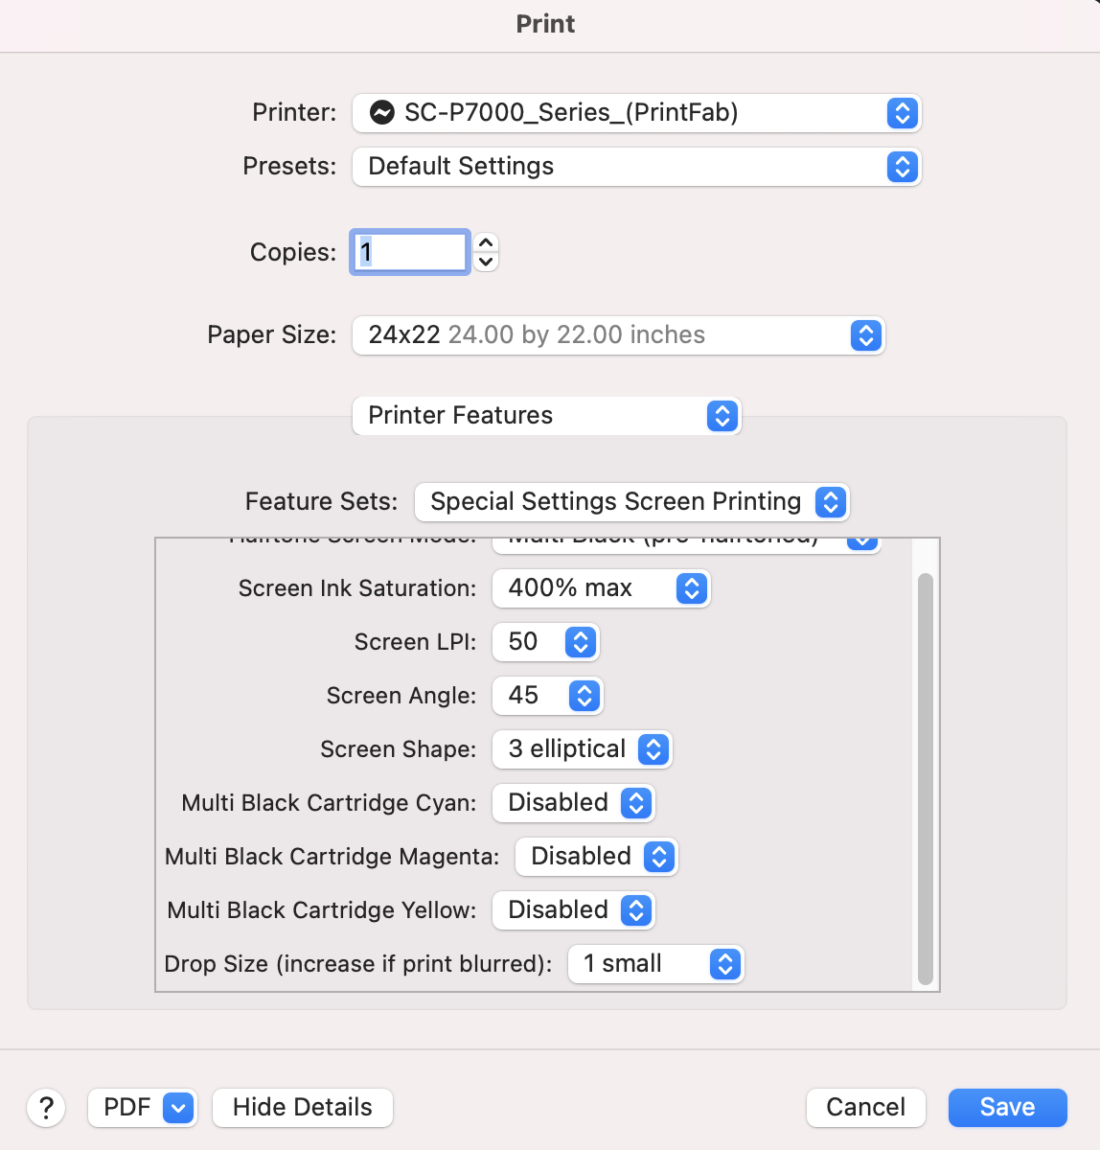This screenshot has width=1100, height=1150.
Task: Open the Presets Default Settings dropdown
Action: click(x=635, y=167)
